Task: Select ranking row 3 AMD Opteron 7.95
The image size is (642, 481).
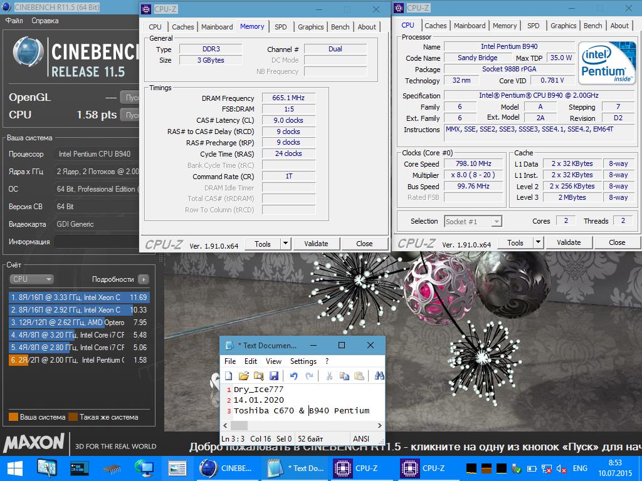Action: point(79,323)
